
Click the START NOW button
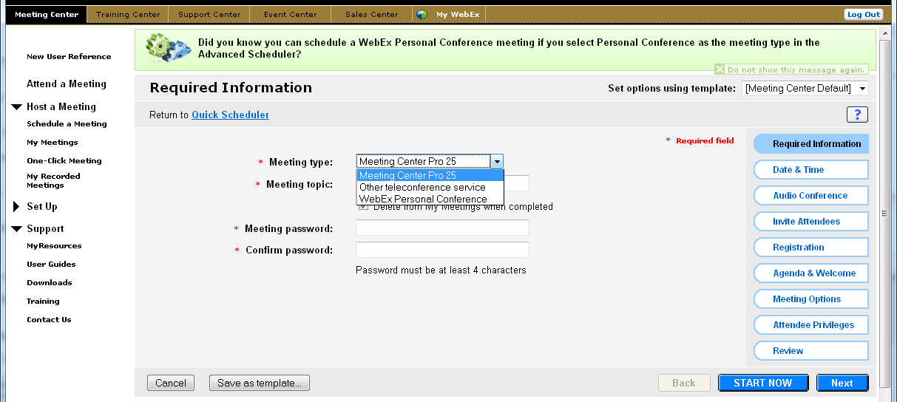[763, 383]
